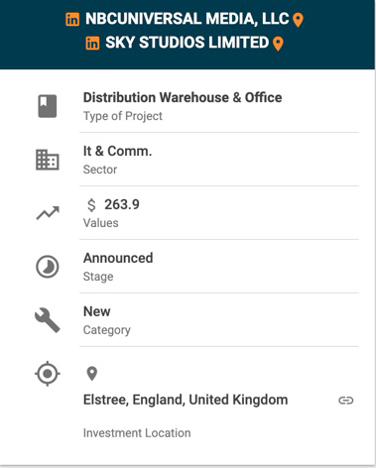Click the crosshair target icon for Investment Location
Image resolution: width=376 pixels, height=468 pixels.
(48, 374)
